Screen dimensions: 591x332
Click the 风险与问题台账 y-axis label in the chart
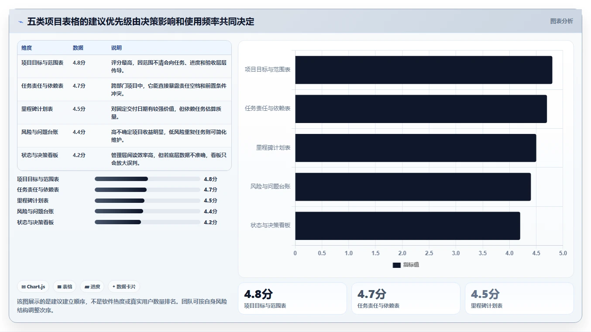click(x=270, y=186)
